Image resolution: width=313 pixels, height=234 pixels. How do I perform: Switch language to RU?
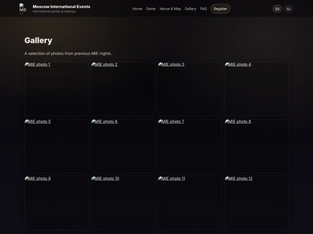[289, 9]
